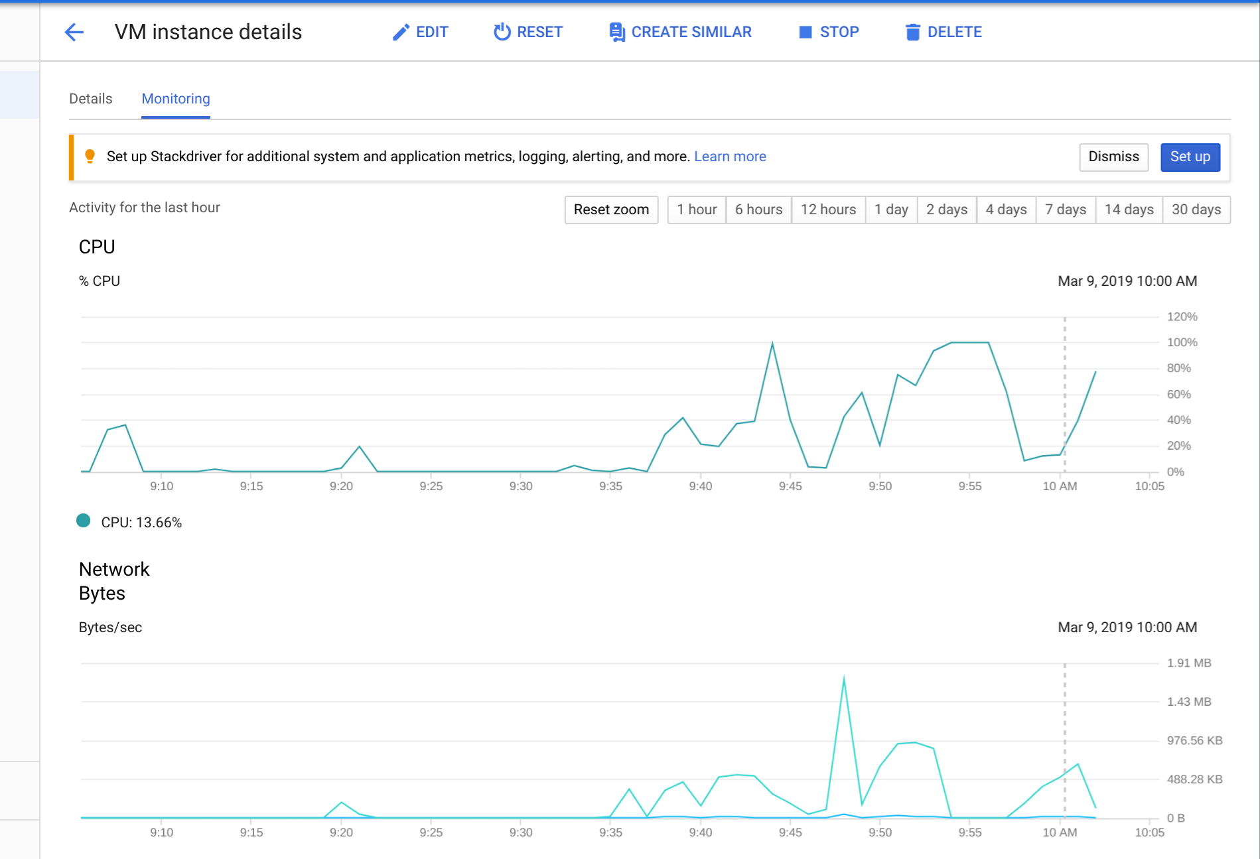Image resolution: width=1260 pixels, height=859 pixels.
Task: Open the Learn more link
Action: coord(730,157)
